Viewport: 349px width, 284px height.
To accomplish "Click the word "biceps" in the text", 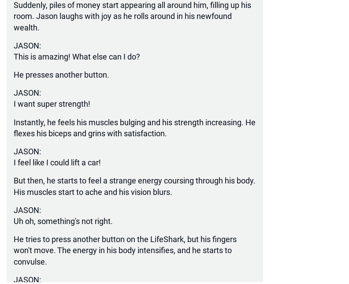I will point(59,134).
